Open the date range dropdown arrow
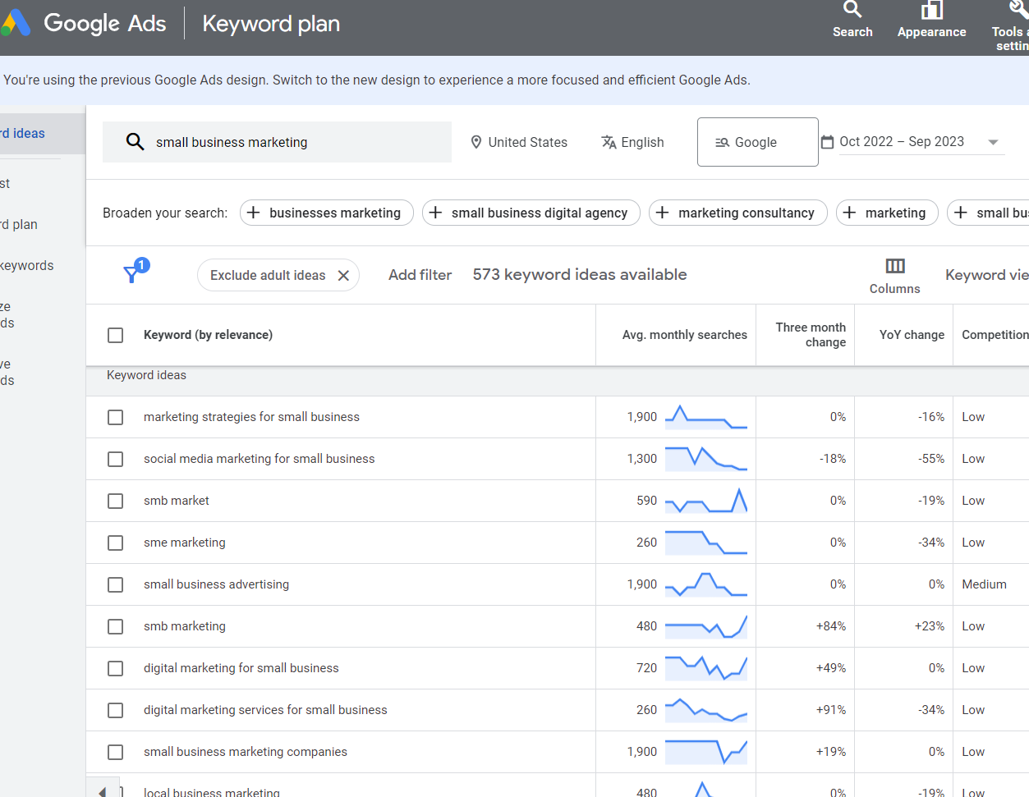The width and height of the screenshot is (1029, 797). pos(993,142)
